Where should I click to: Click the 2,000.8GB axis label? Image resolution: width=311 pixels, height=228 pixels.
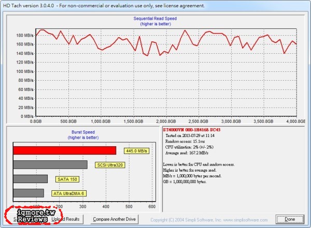[166, 121]
